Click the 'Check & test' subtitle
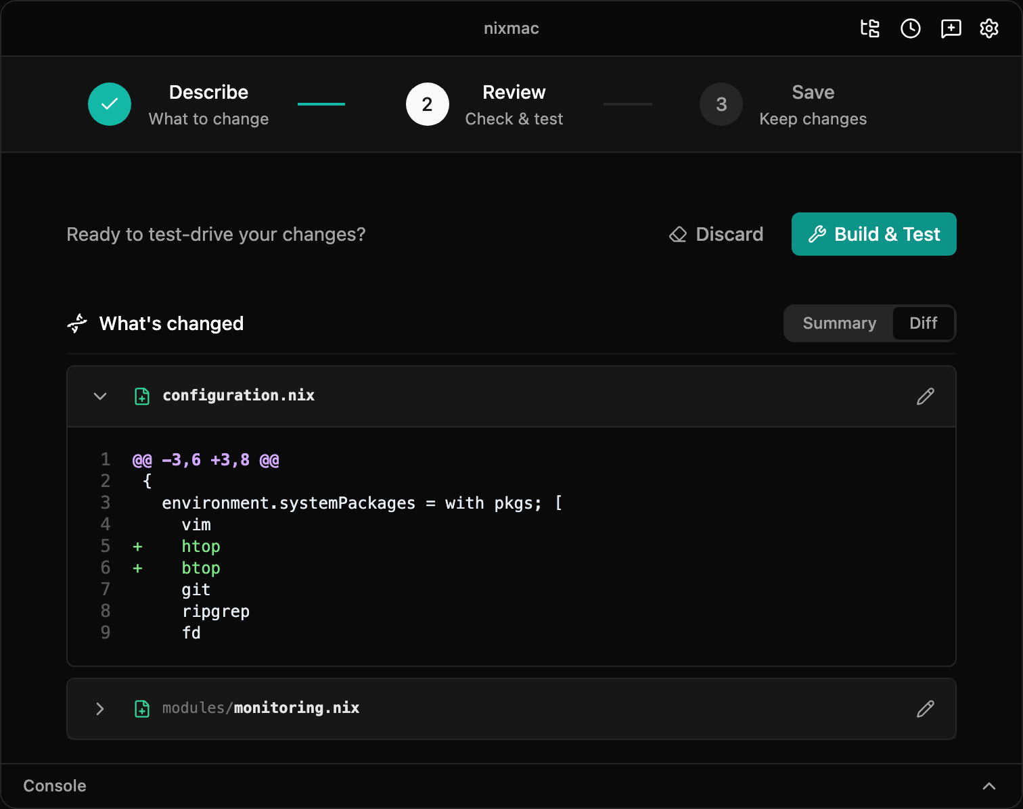The image size is (1023, 809). click(514, 119)
